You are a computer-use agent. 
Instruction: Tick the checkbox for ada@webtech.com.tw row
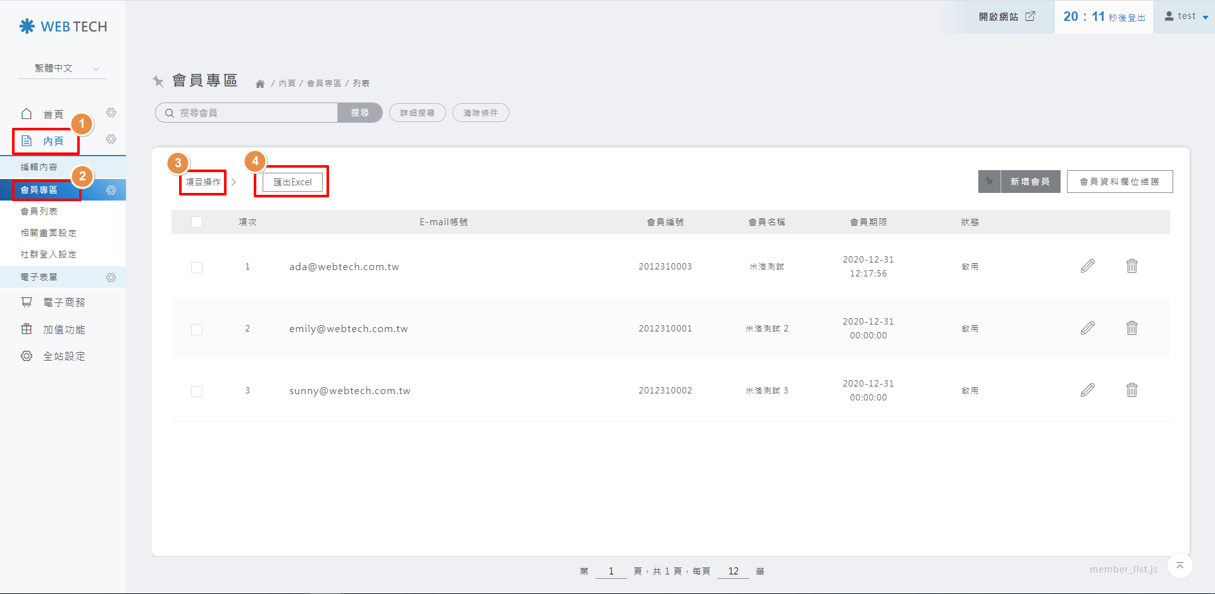pos(197,268)
